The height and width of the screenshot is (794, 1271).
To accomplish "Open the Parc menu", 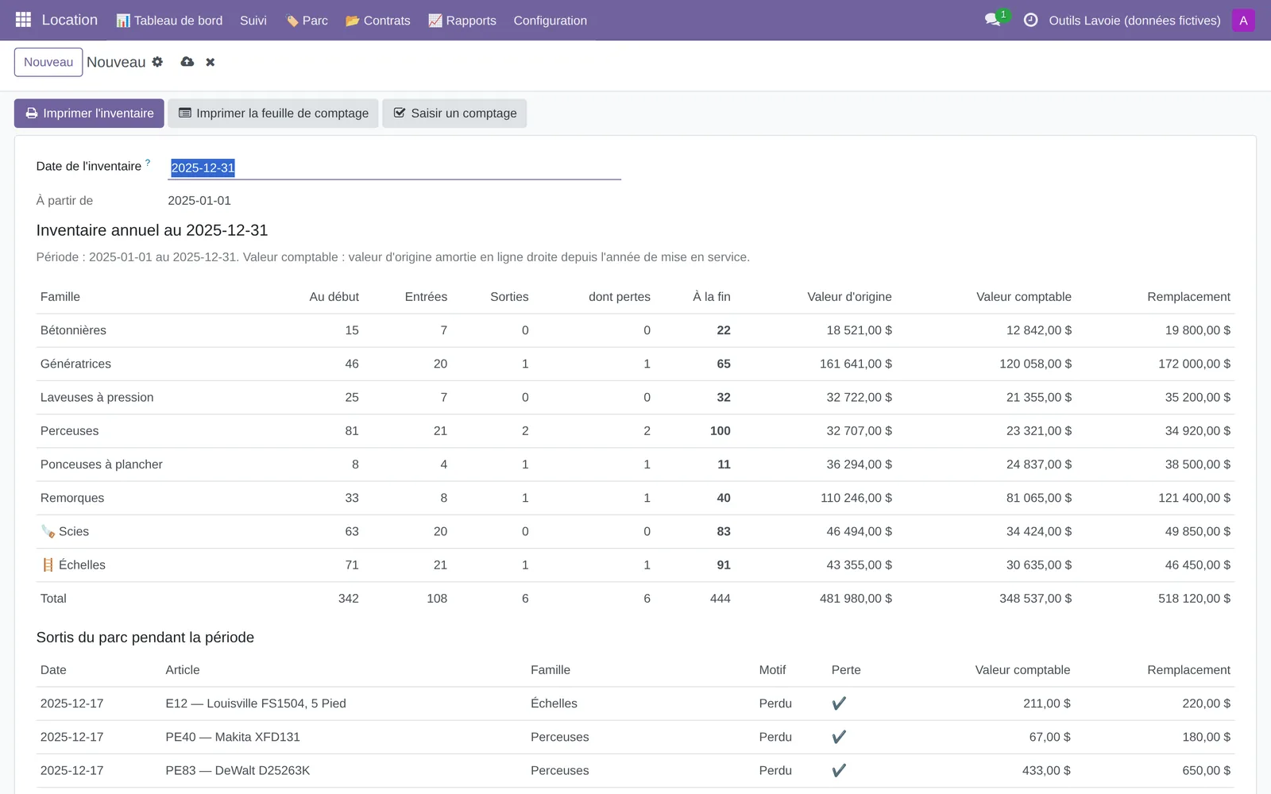I will [307, 20].
